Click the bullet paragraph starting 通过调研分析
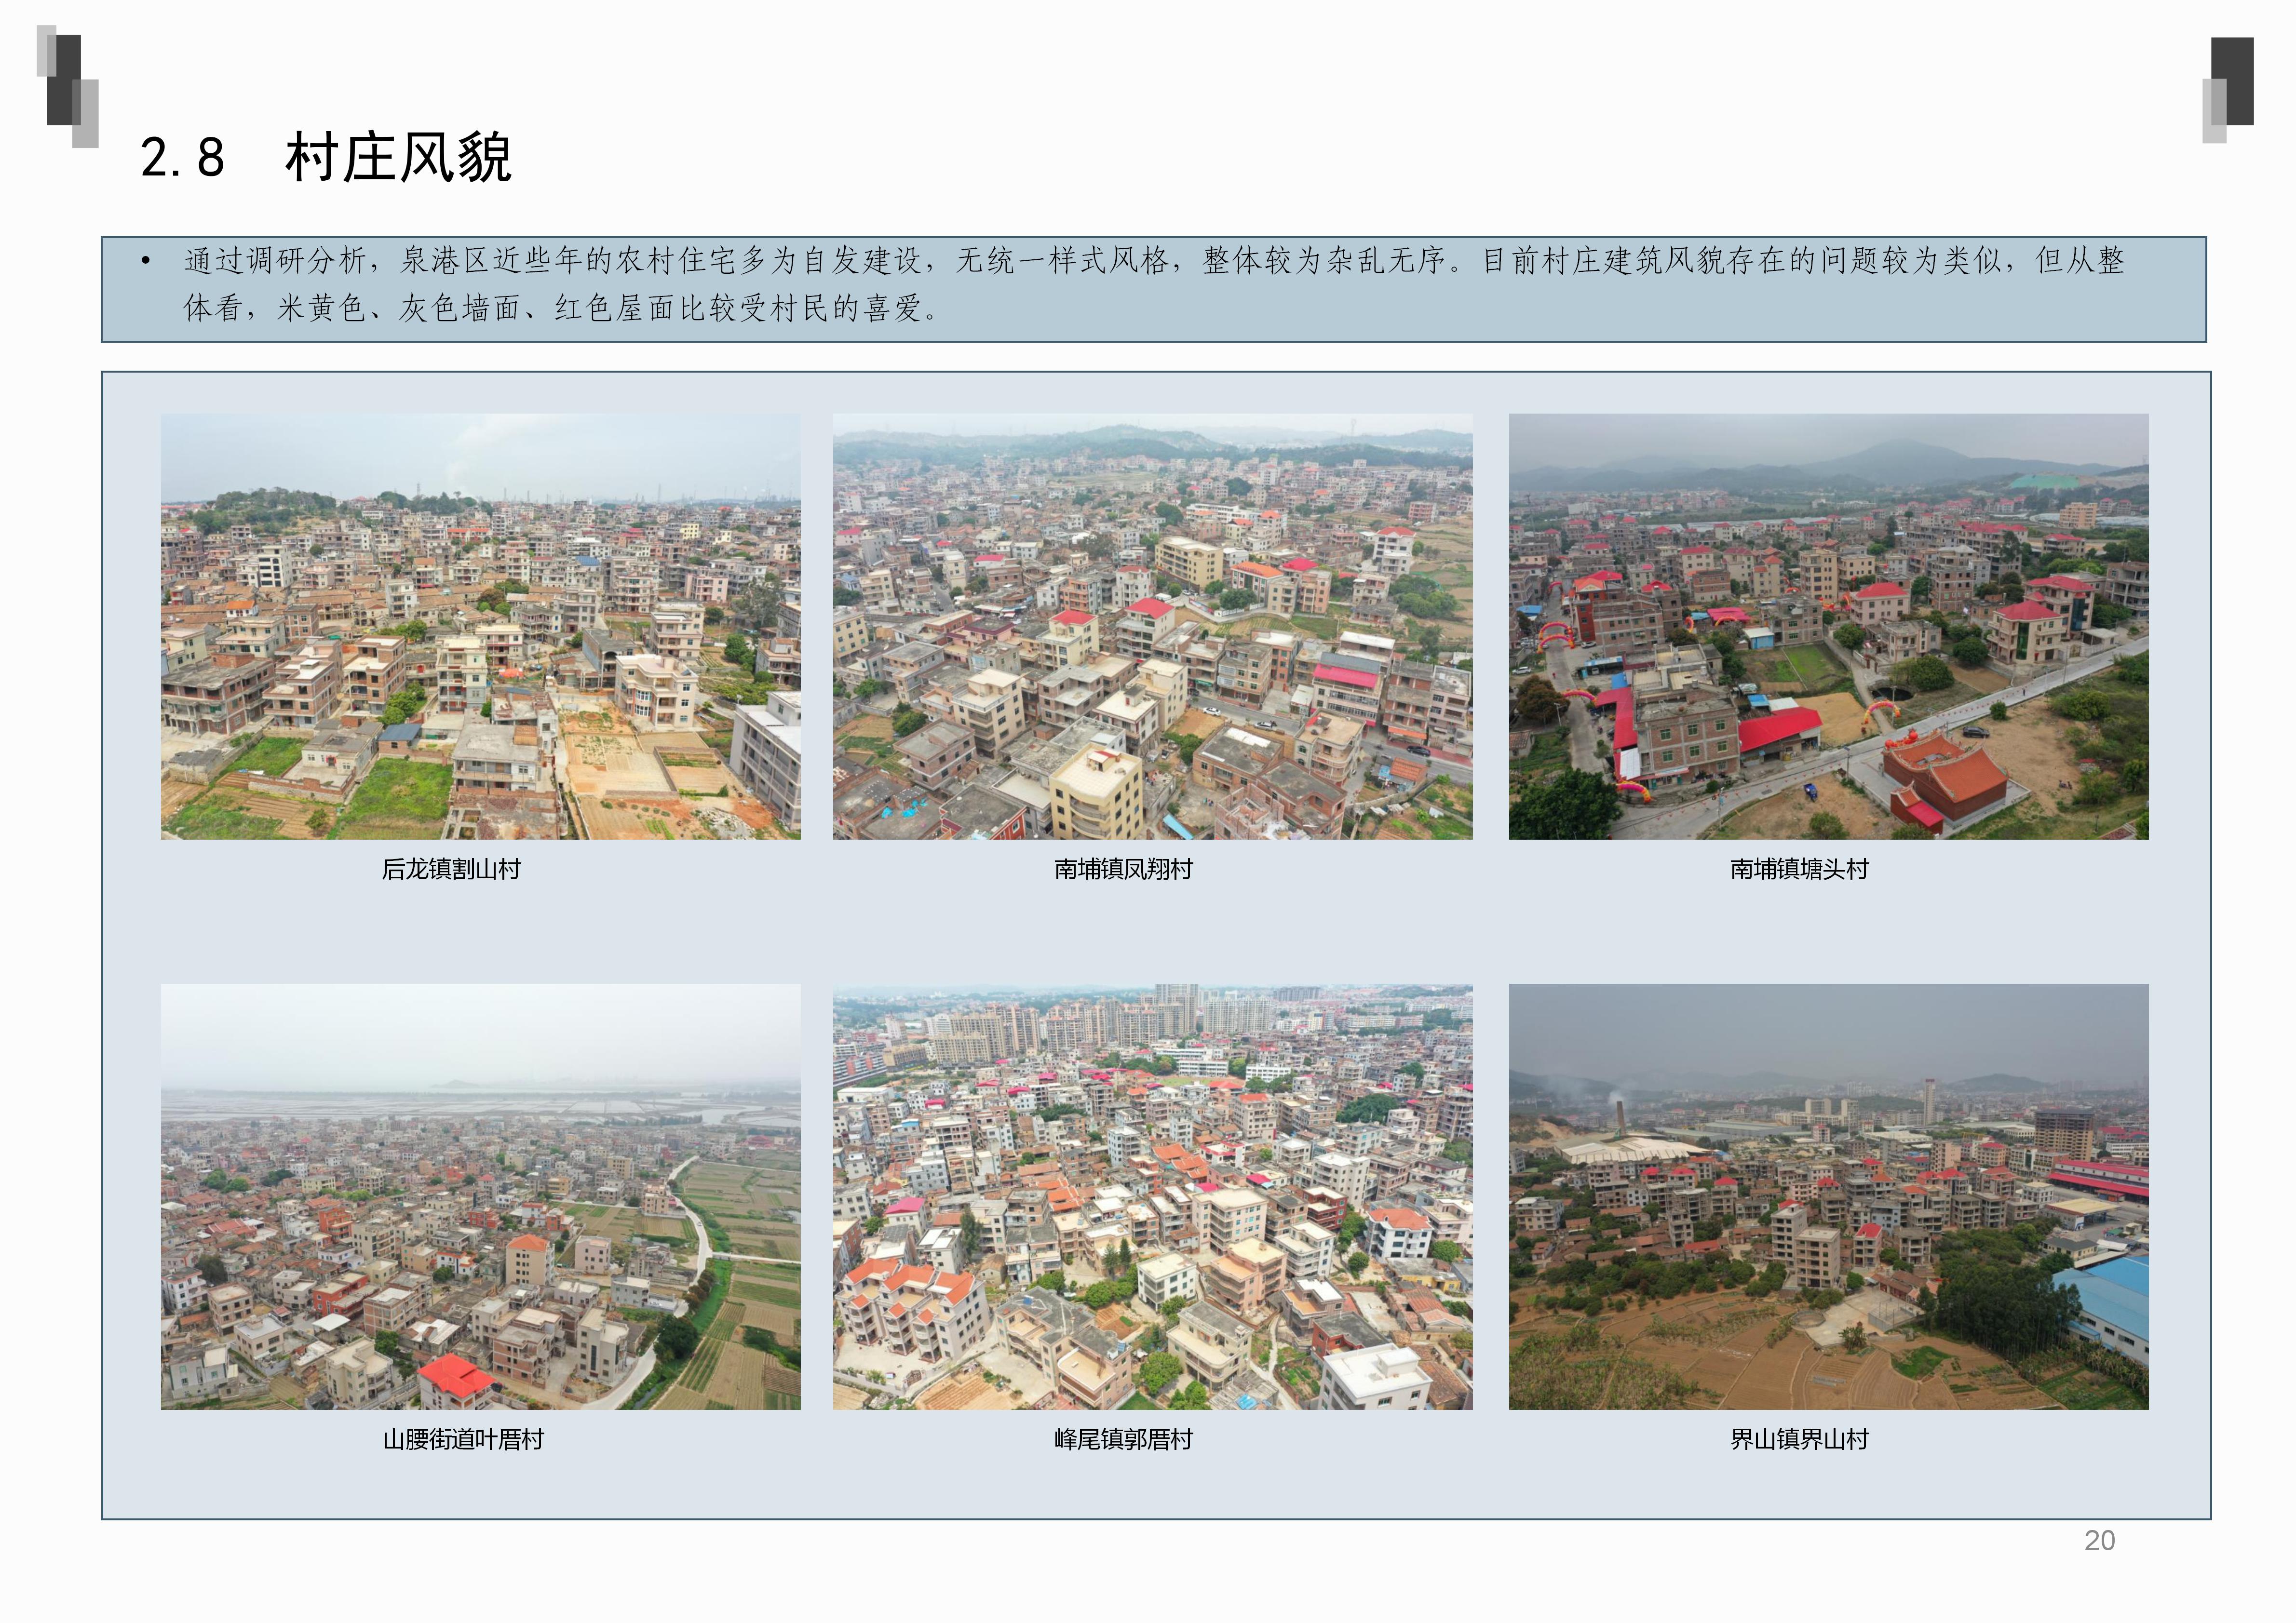This screenshot has width=2296, height=1623. coord(1153,261)
